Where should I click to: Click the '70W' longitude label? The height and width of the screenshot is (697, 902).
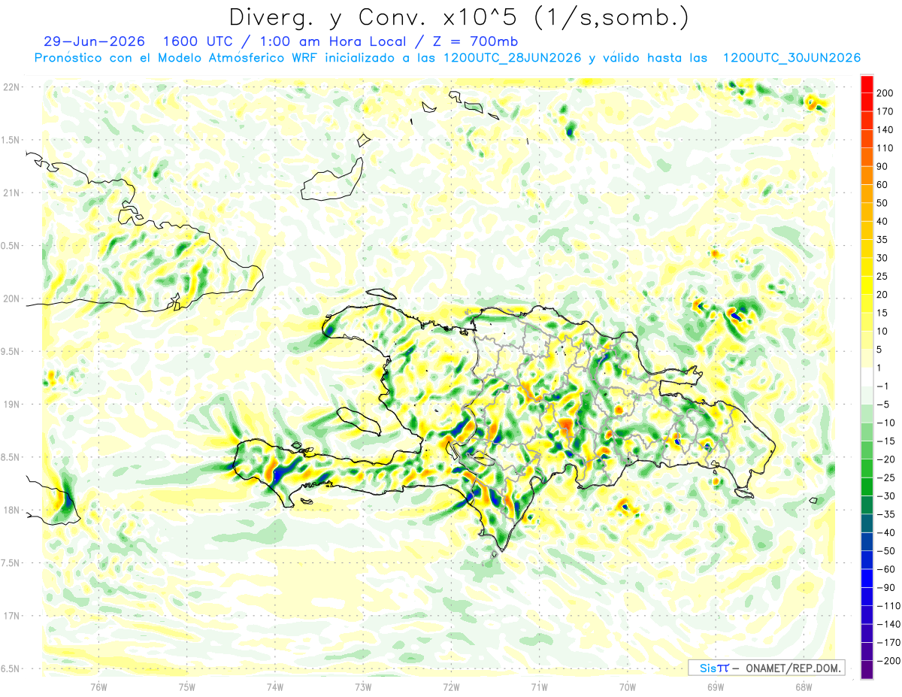[627, 686]
